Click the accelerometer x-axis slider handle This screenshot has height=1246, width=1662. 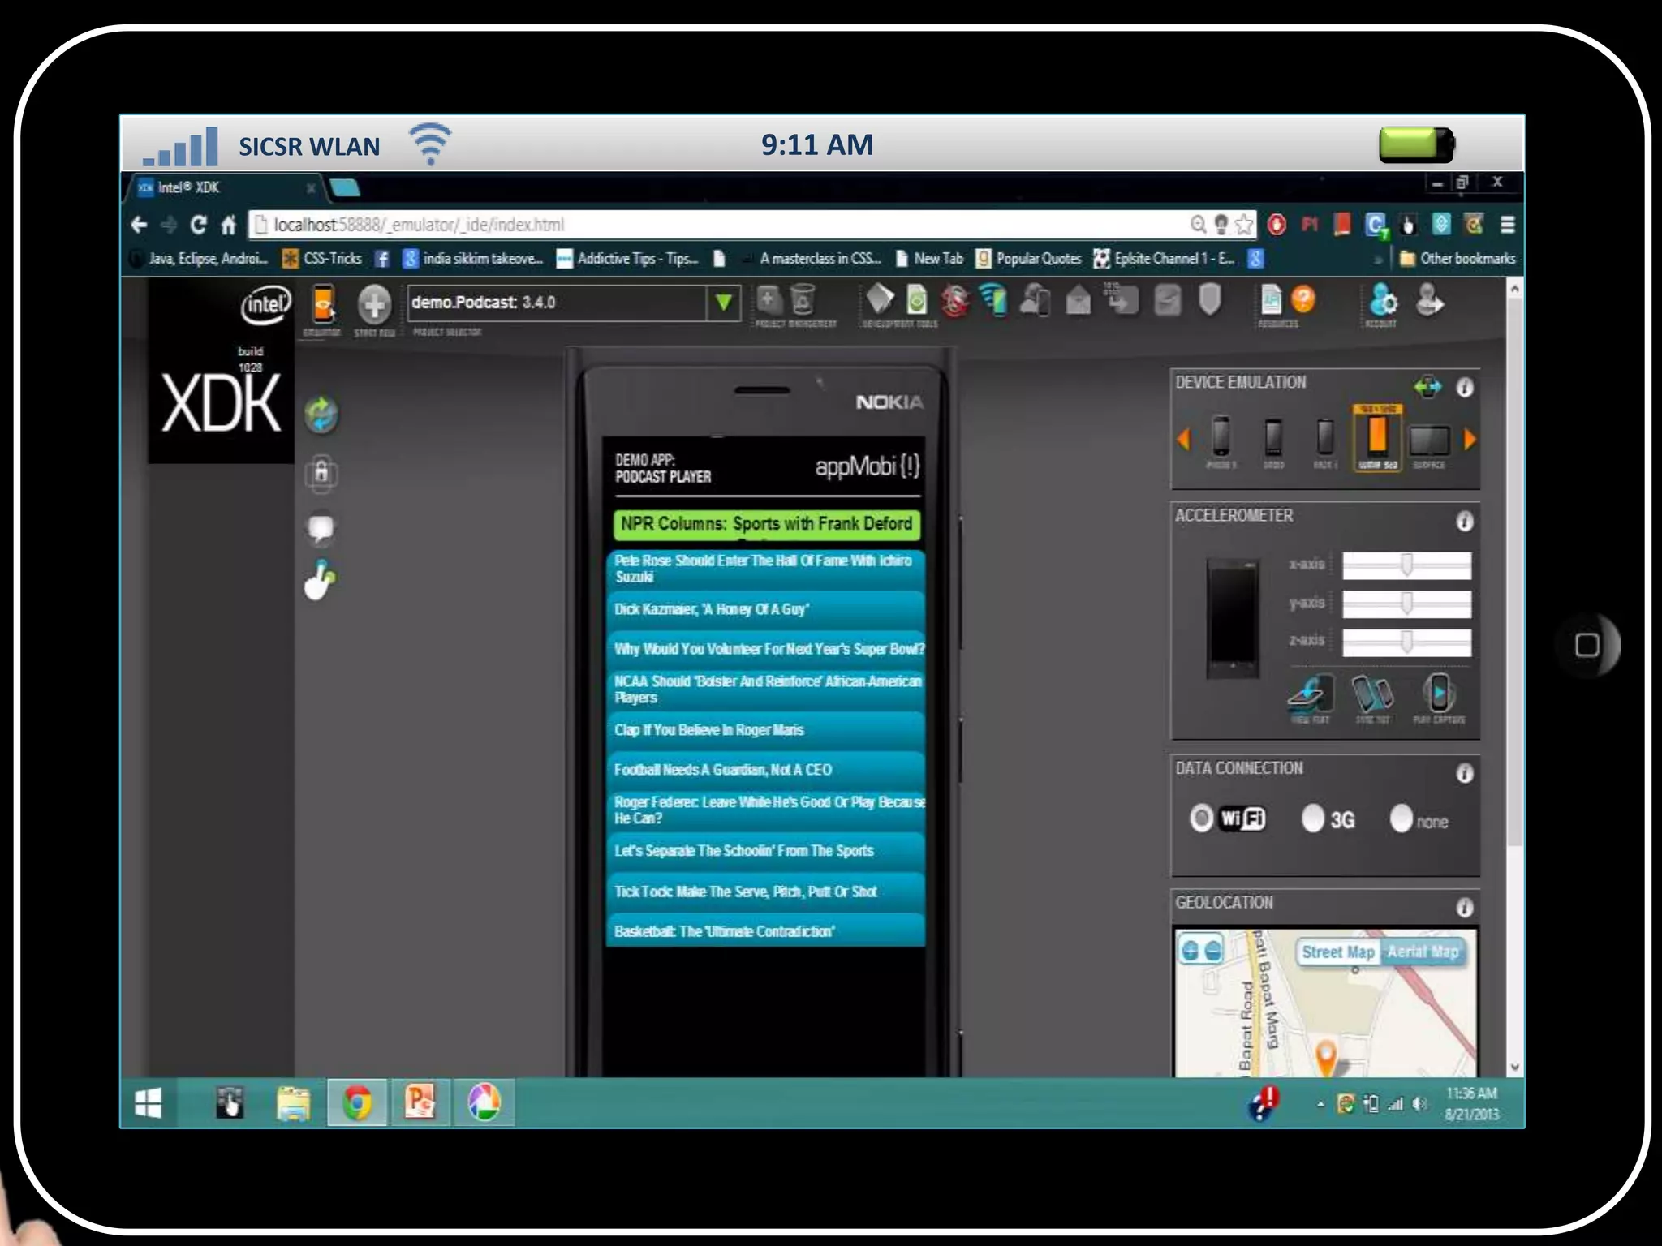pyautogui.click(x=1406, y=565)
